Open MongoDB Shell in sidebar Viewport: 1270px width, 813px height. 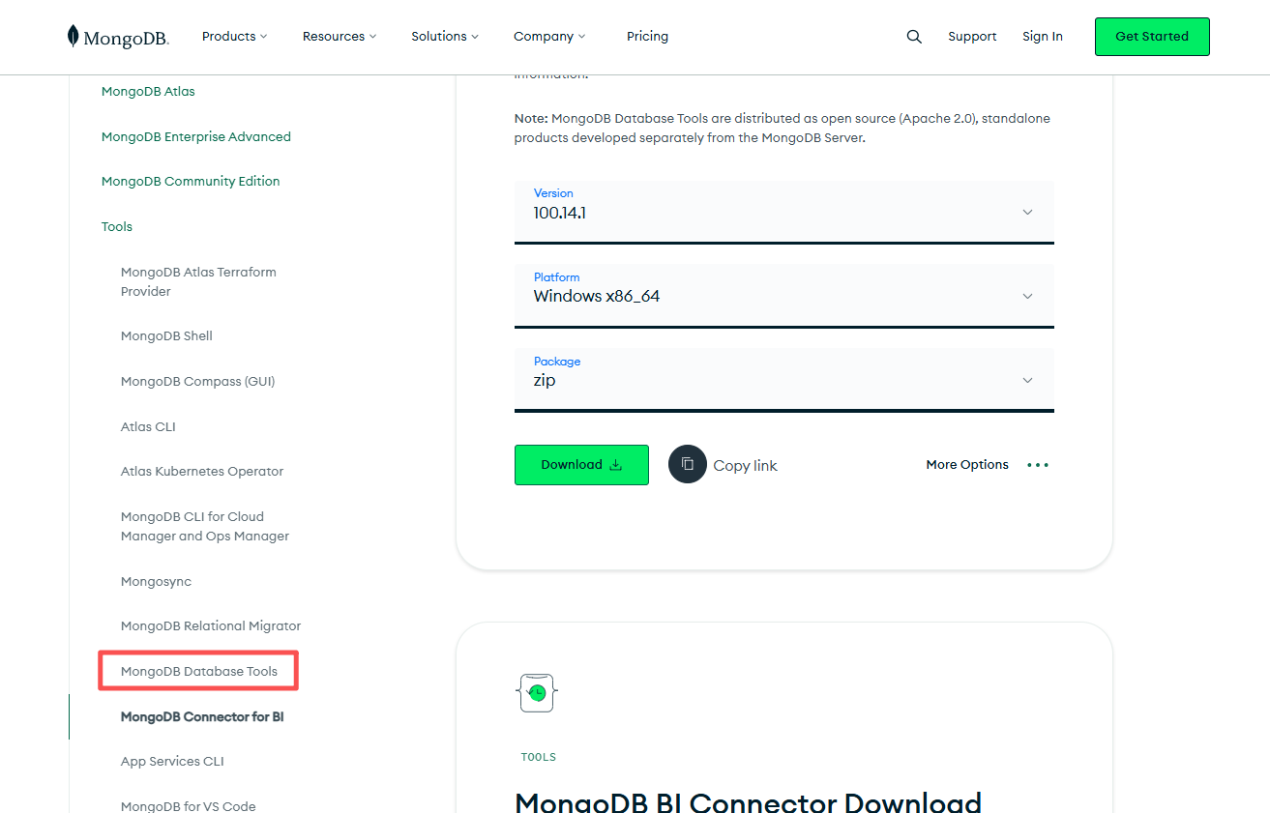pos(166,336)
